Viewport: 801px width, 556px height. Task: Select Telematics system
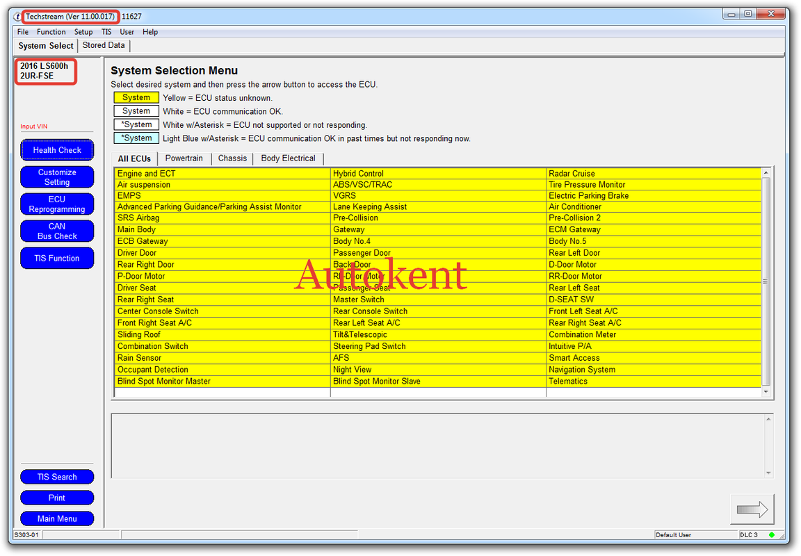654,382
